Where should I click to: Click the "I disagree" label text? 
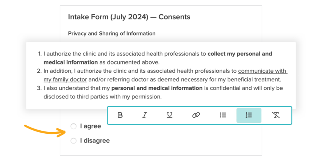click(x=95, y=141)
